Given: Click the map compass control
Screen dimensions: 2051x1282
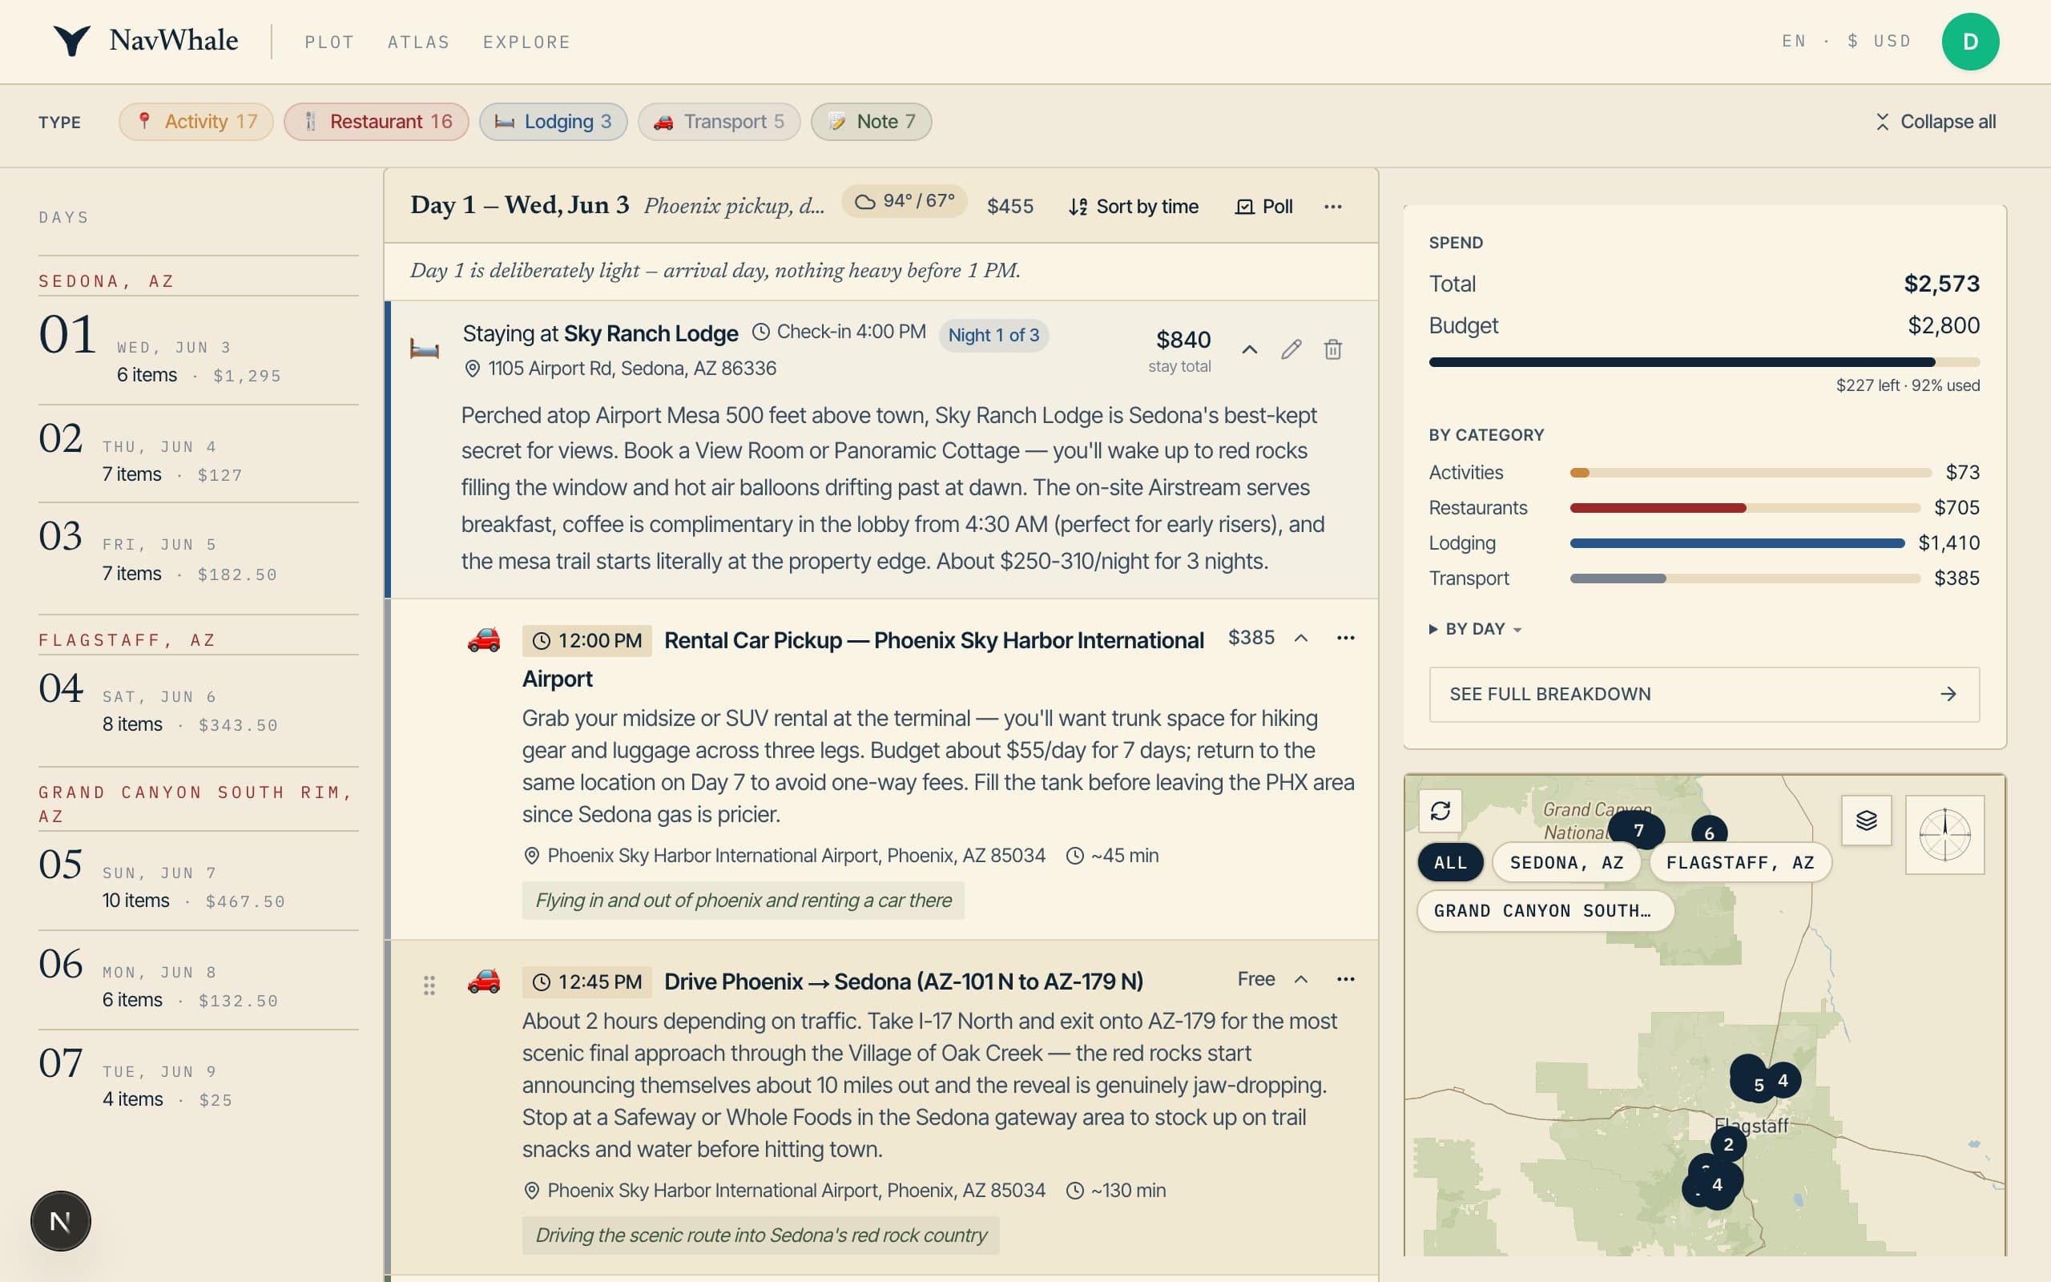Looking at the screenshot, I should (x=1944, y=834).
